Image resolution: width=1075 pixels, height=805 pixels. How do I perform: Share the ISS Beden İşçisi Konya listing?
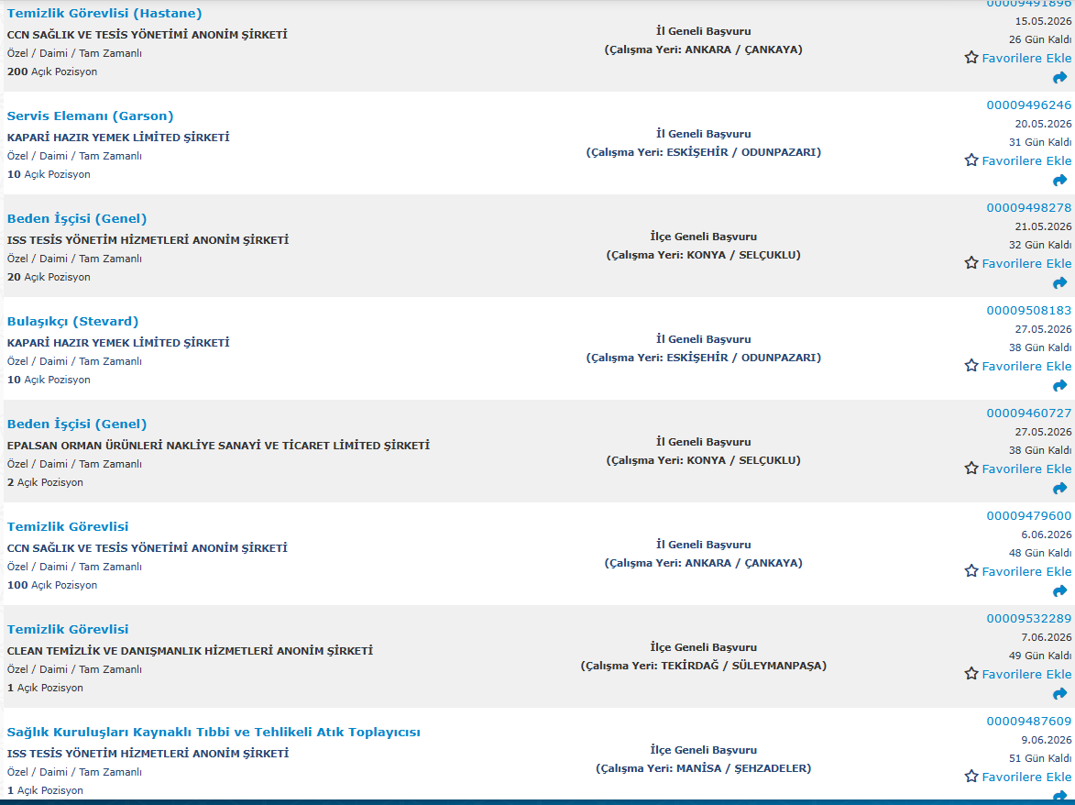[x=1059, y=283]
